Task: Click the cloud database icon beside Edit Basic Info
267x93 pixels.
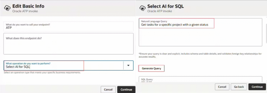Action: tap(7, 8)
